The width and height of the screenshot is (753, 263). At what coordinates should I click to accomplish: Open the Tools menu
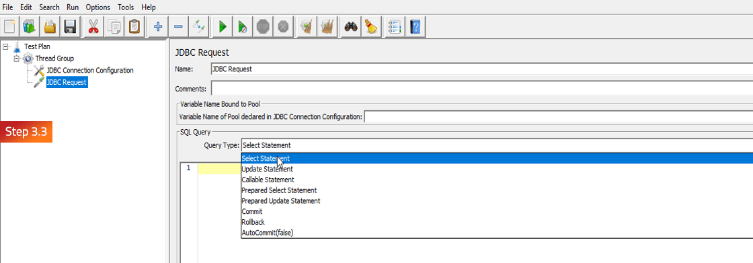pyautogui.click(x=126, y=7)
